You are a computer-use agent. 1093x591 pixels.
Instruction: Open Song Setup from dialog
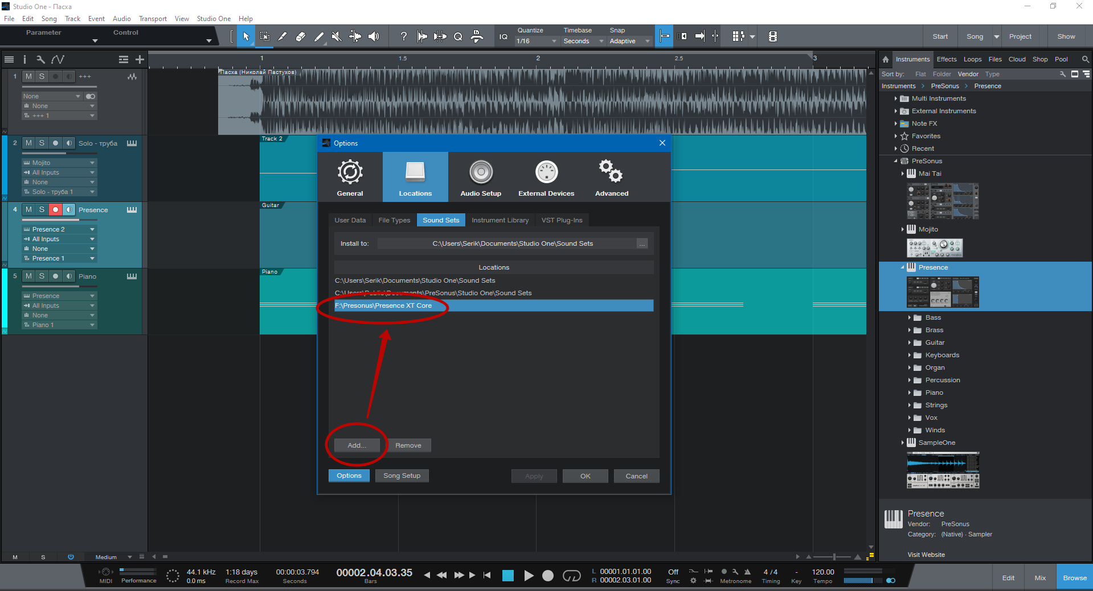click(402, 476)
